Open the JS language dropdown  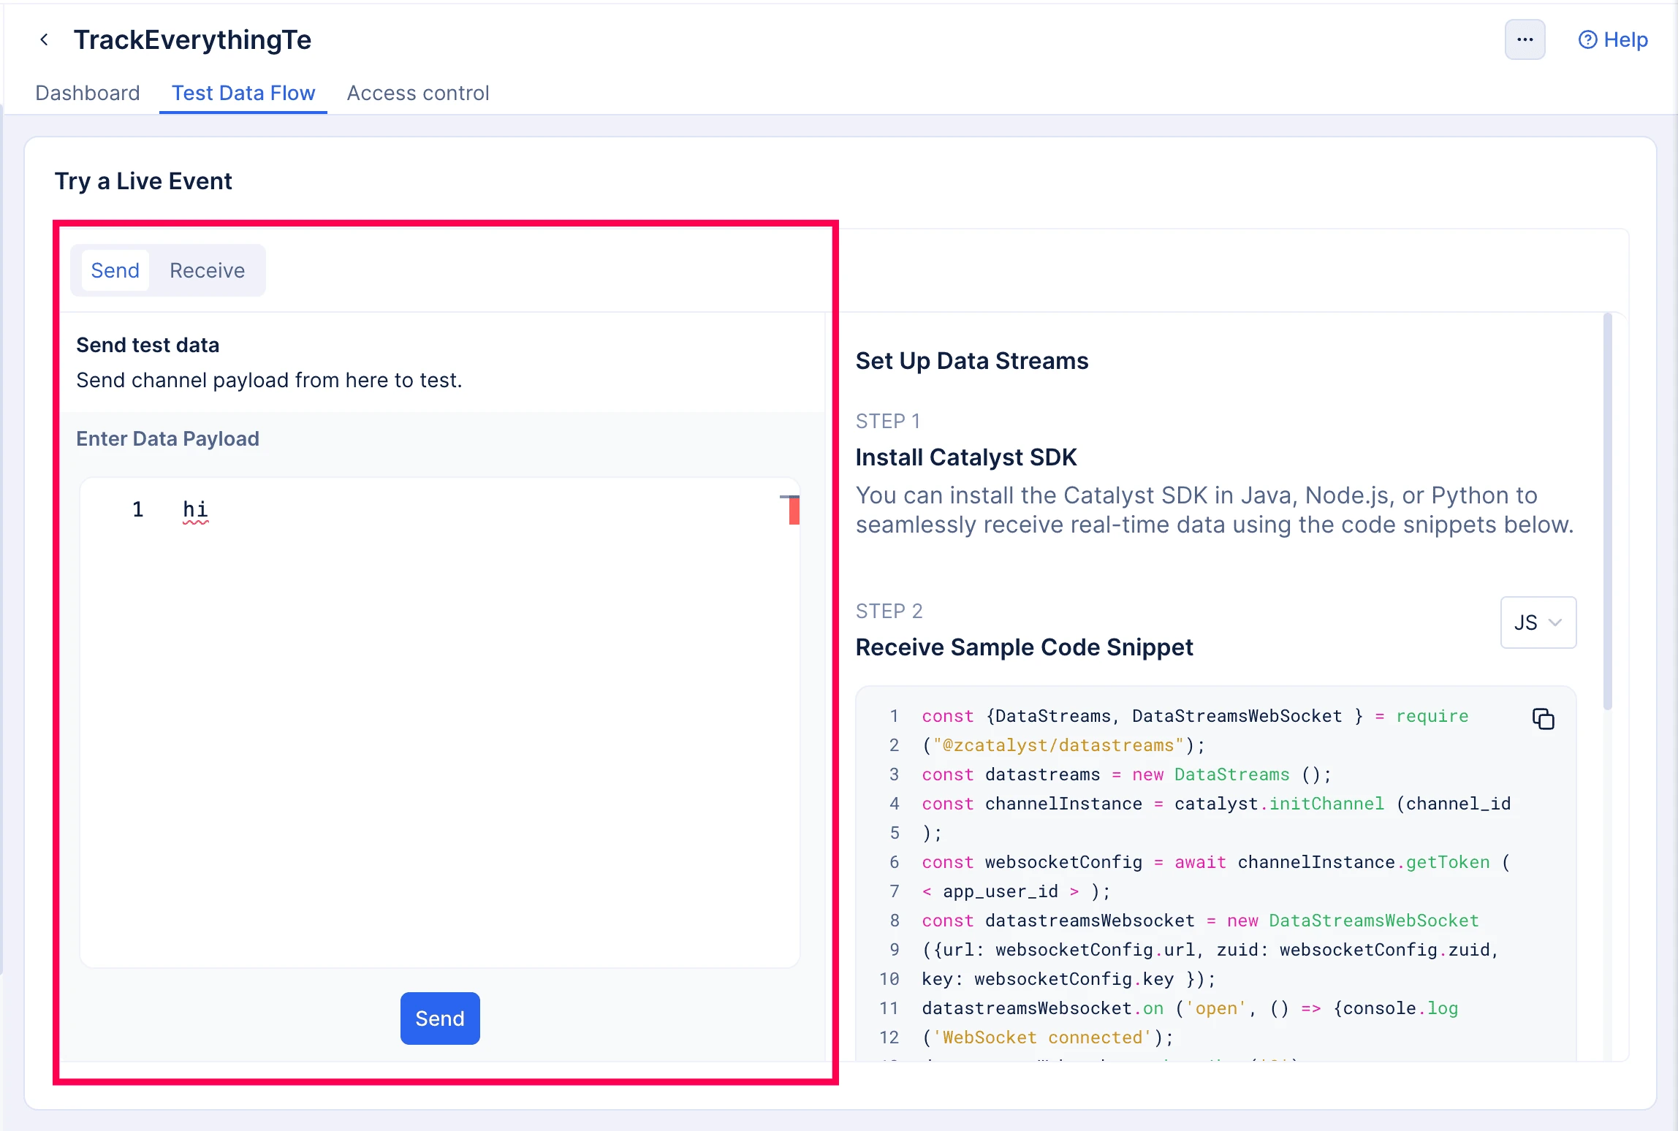click(1538, 622)
